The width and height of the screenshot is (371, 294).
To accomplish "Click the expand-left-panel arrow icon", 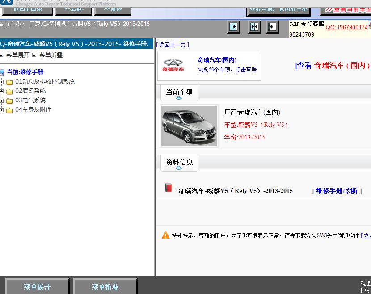I will (233, 27).
